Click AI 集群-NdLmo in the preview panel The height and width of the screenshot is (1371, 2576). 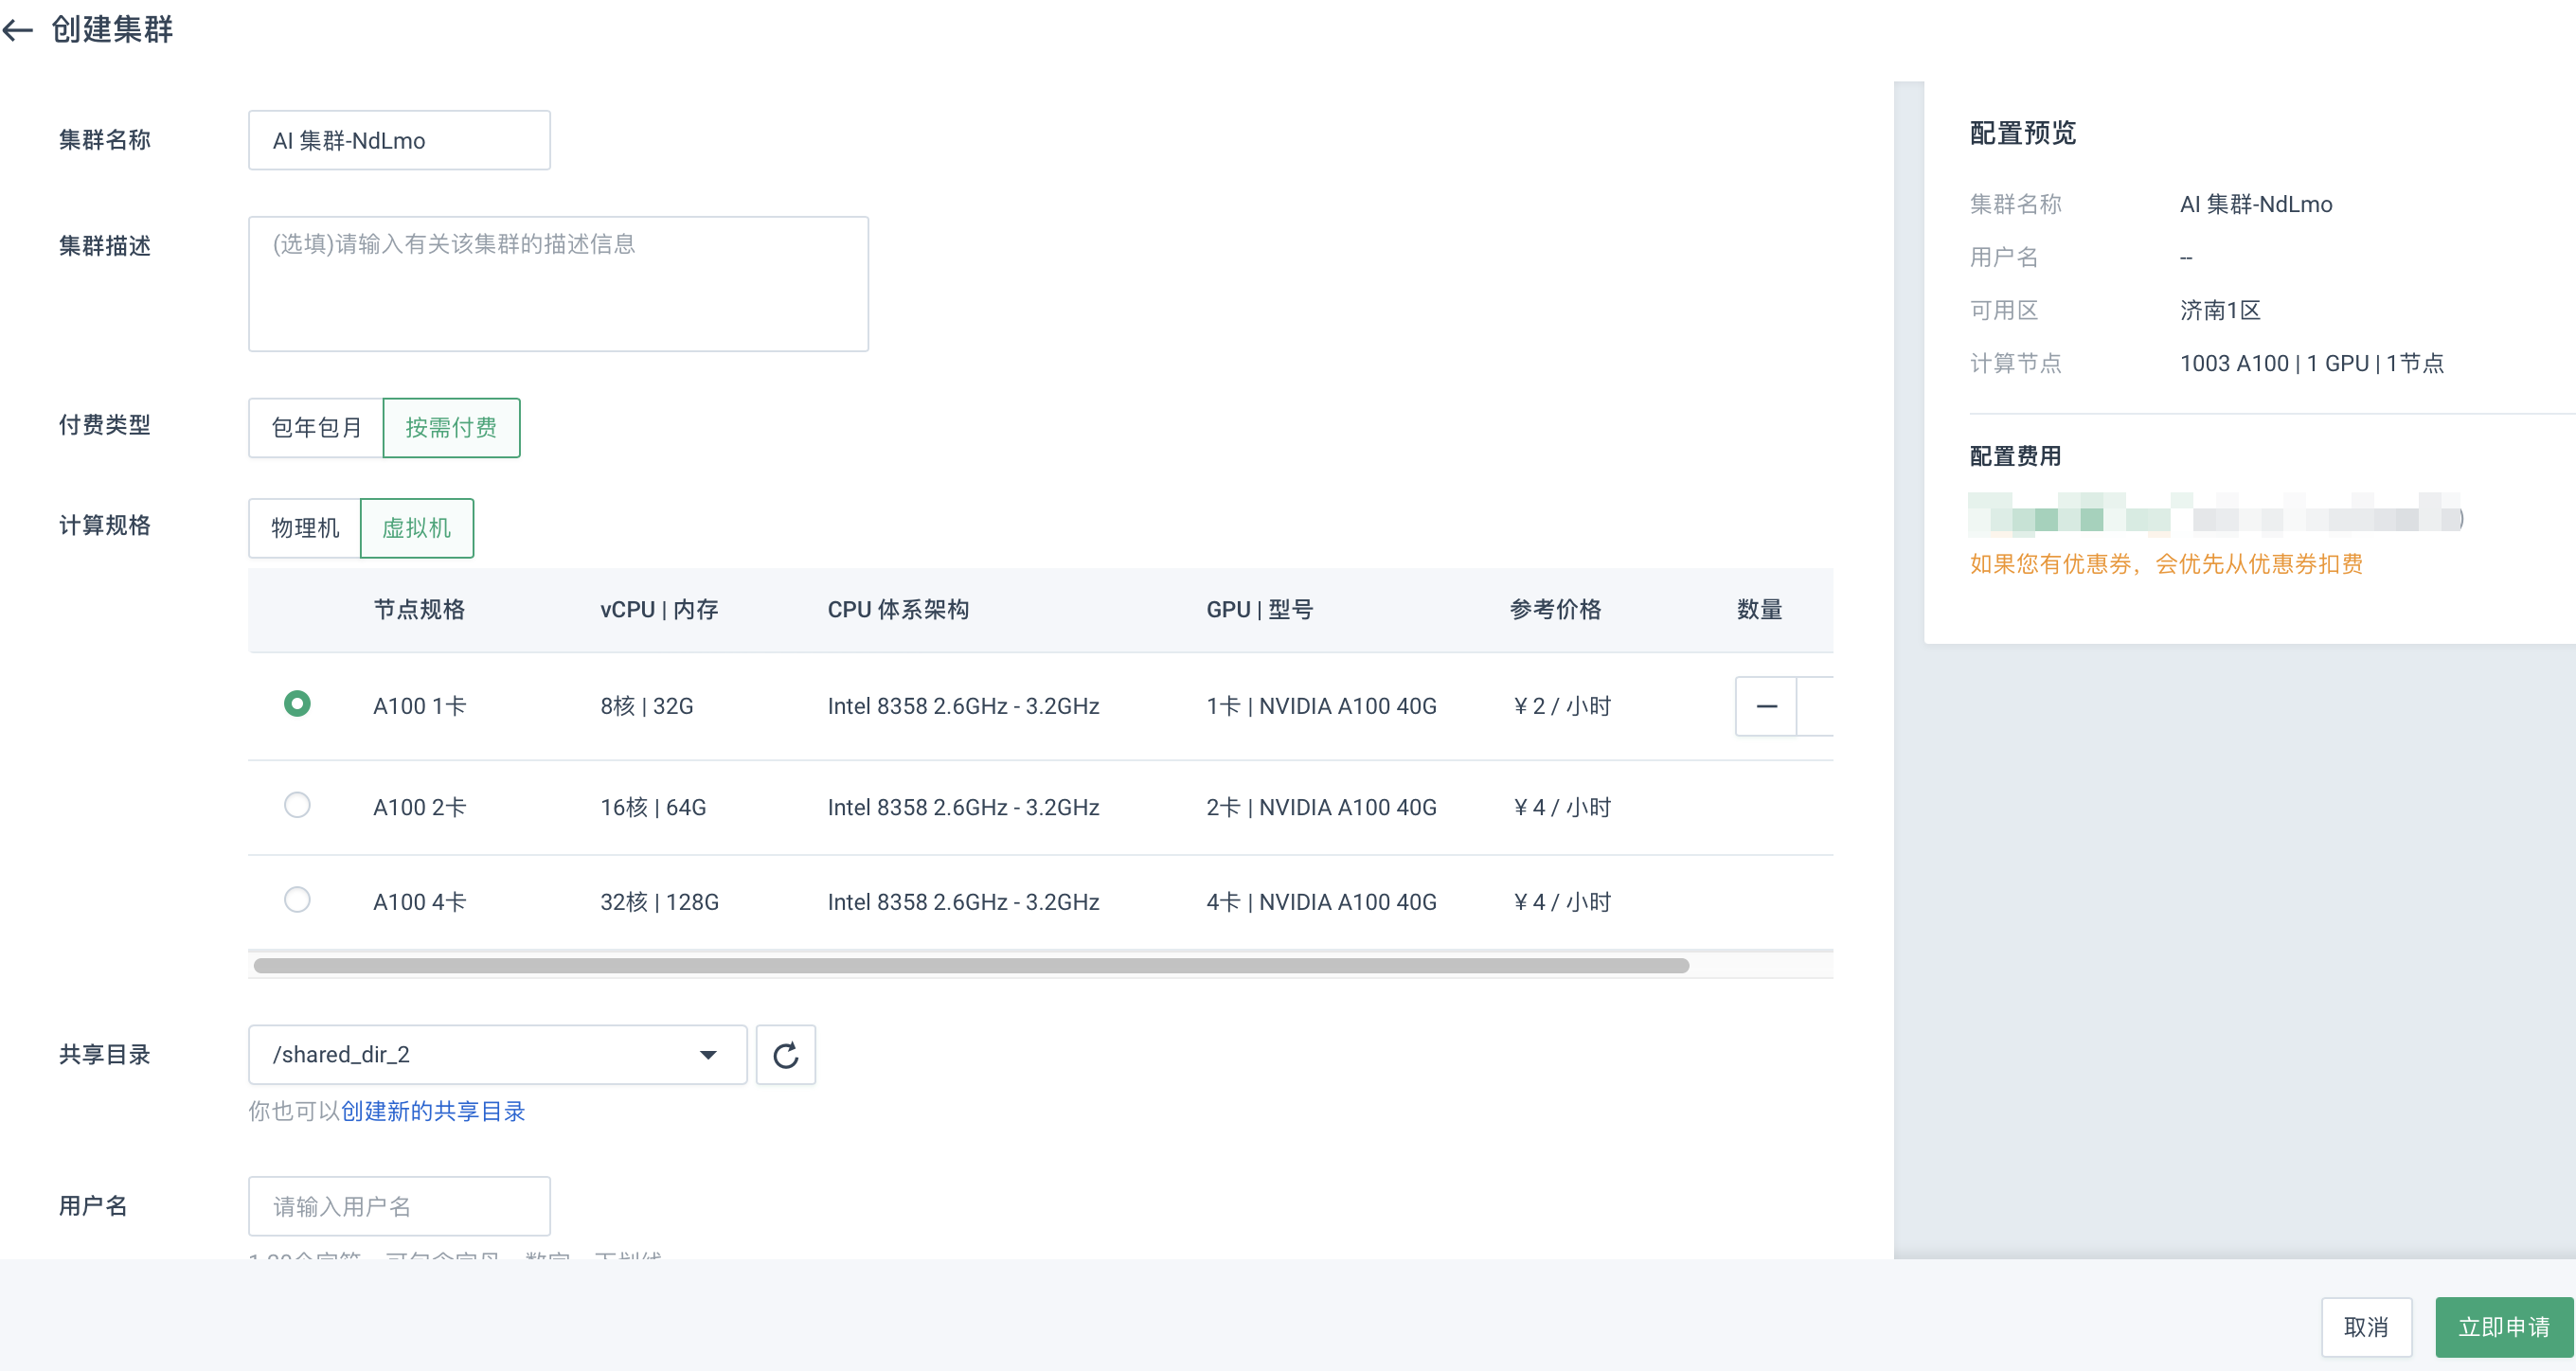point(2256,204)
